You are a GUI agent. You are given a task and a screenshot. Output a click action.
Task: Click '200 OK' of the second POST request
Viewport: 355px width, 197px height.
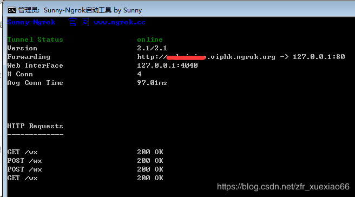pos(150,169)
